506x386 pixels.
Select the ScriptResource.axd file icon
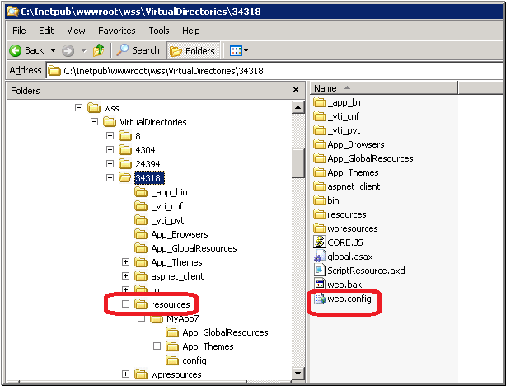(x=320, y=271)
